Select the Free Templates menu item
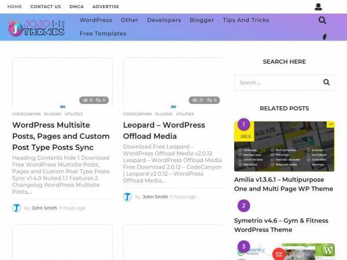The height and width of the screenshot is (260, 347). (103, 34)
